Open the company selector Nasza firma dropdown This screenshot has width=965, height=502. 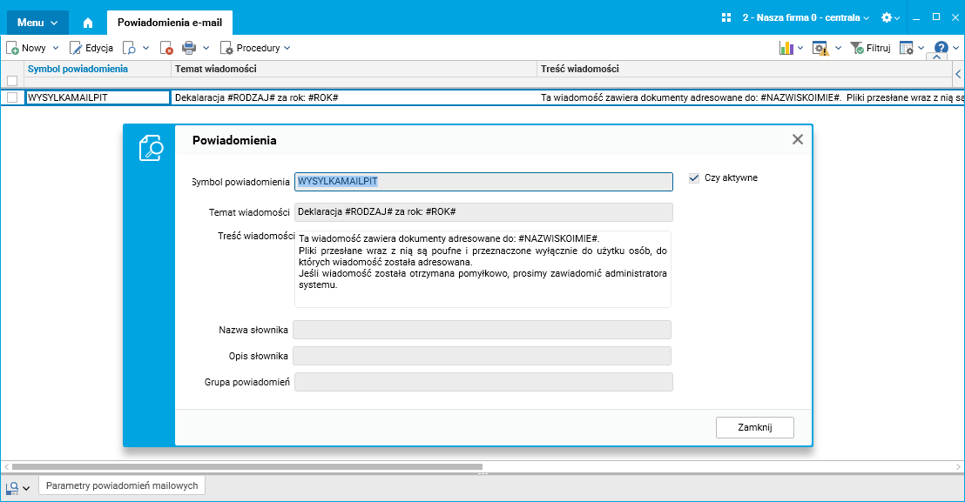tap(806, 17)
